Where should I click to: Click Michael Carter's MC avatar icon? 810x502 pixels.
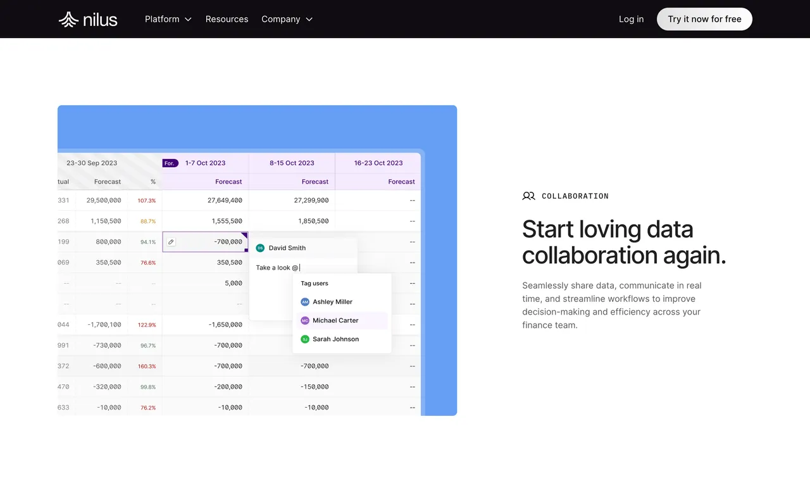(x=305, y=320)
